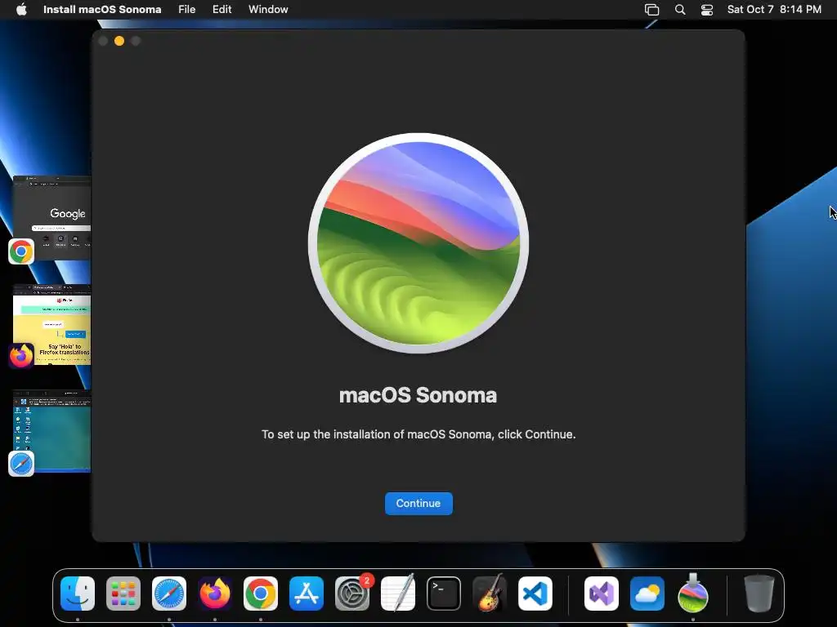The height and width of the screenshot is (627, 837).
Task: Open Weather app from the Dock
Action: pyautogui.click(x=647, y=594)
